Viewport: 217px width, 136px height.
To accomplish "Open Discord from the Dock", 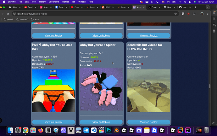I will (139, 130).
